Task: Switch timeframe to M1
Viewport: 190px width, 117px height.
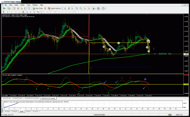Action: coord(44,12)
